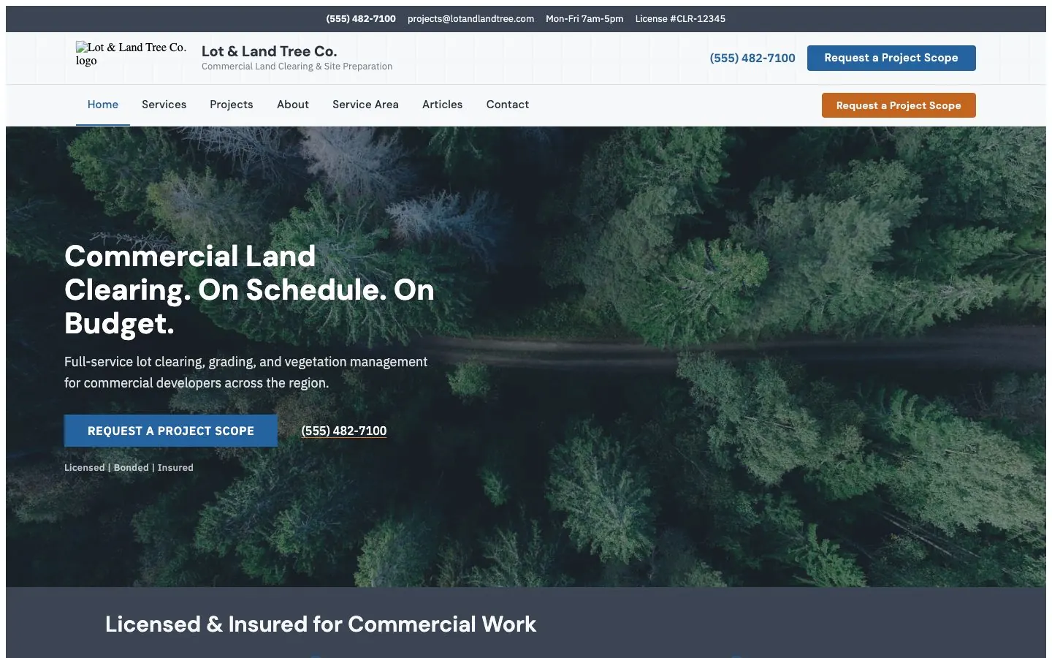Click the License #CLR-12345 text

coord(680,19)
